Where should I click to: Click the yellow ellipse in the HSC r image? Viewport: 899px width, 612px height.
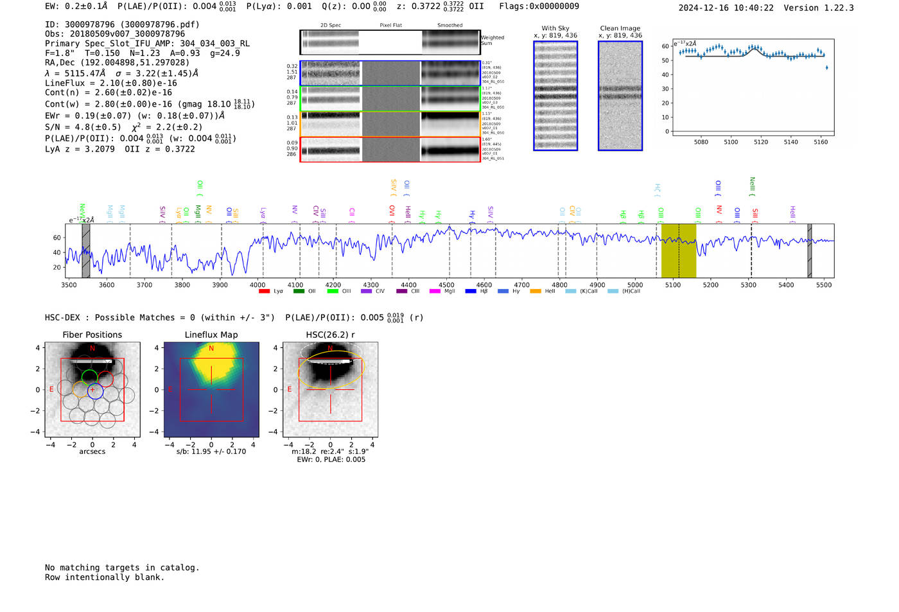pyautogui.click(x=331, y=370)
